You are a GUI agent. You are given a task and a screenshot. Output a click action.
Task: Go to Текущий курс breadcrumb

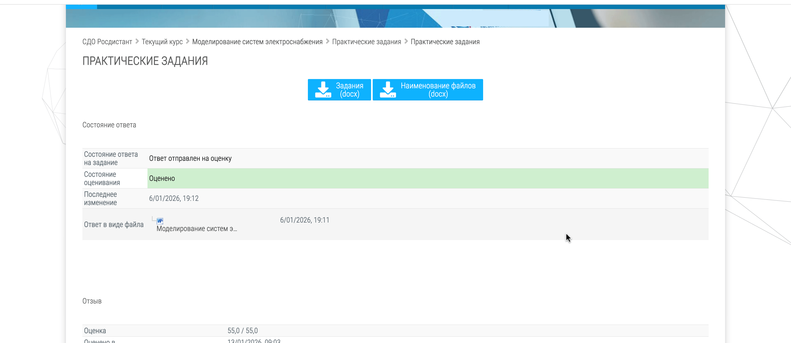tap(162, 42)
